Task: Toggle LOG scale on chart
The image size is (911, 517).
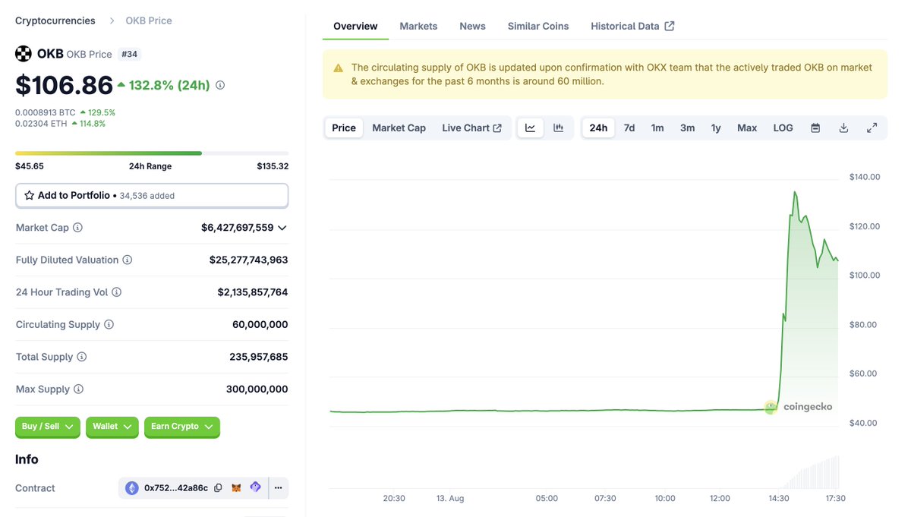Action: (783, 128)
